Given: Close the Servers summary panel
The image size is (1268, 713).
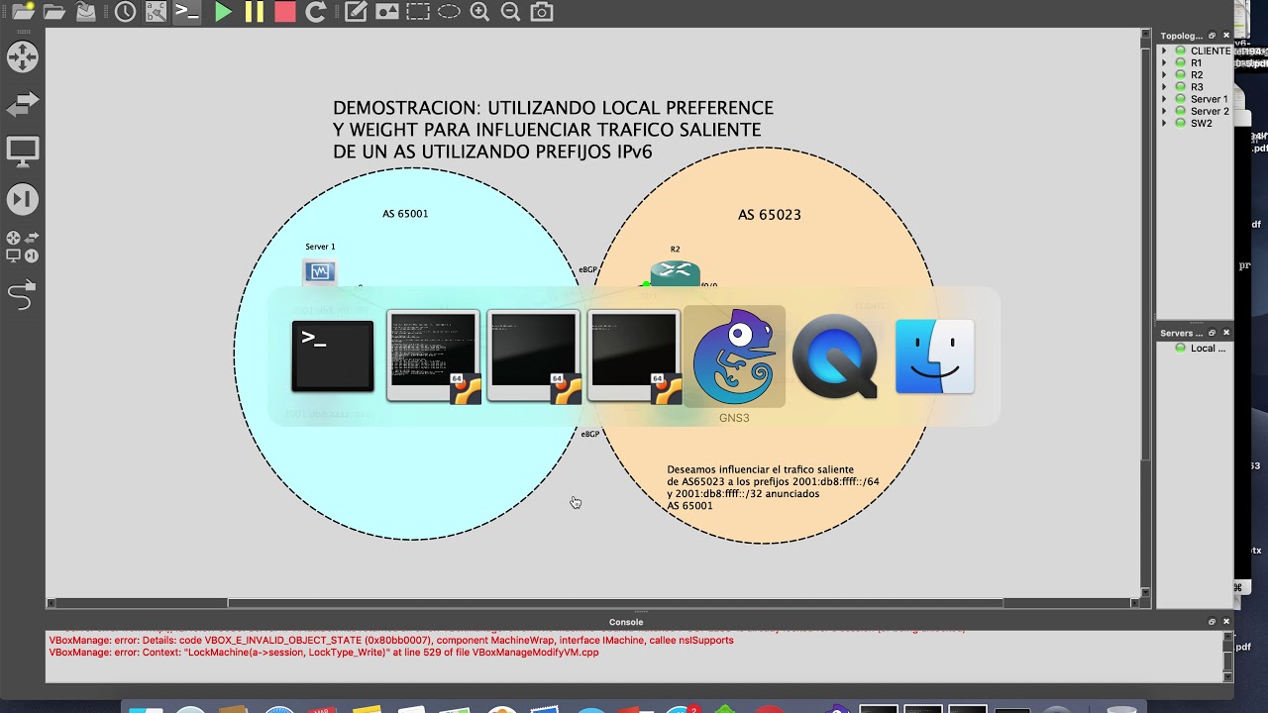Looking at the screenshot, I should click(x=1225, y=333).
